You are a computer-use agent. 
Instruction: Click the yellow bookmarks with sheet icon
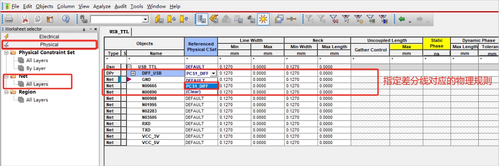click(159, 19)
